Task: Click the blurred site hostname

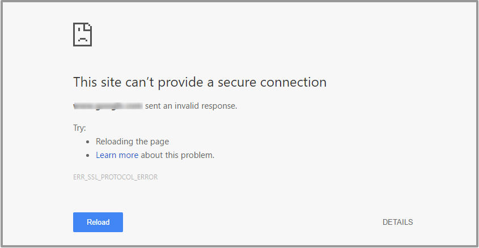Action: (x=108, y=106)
